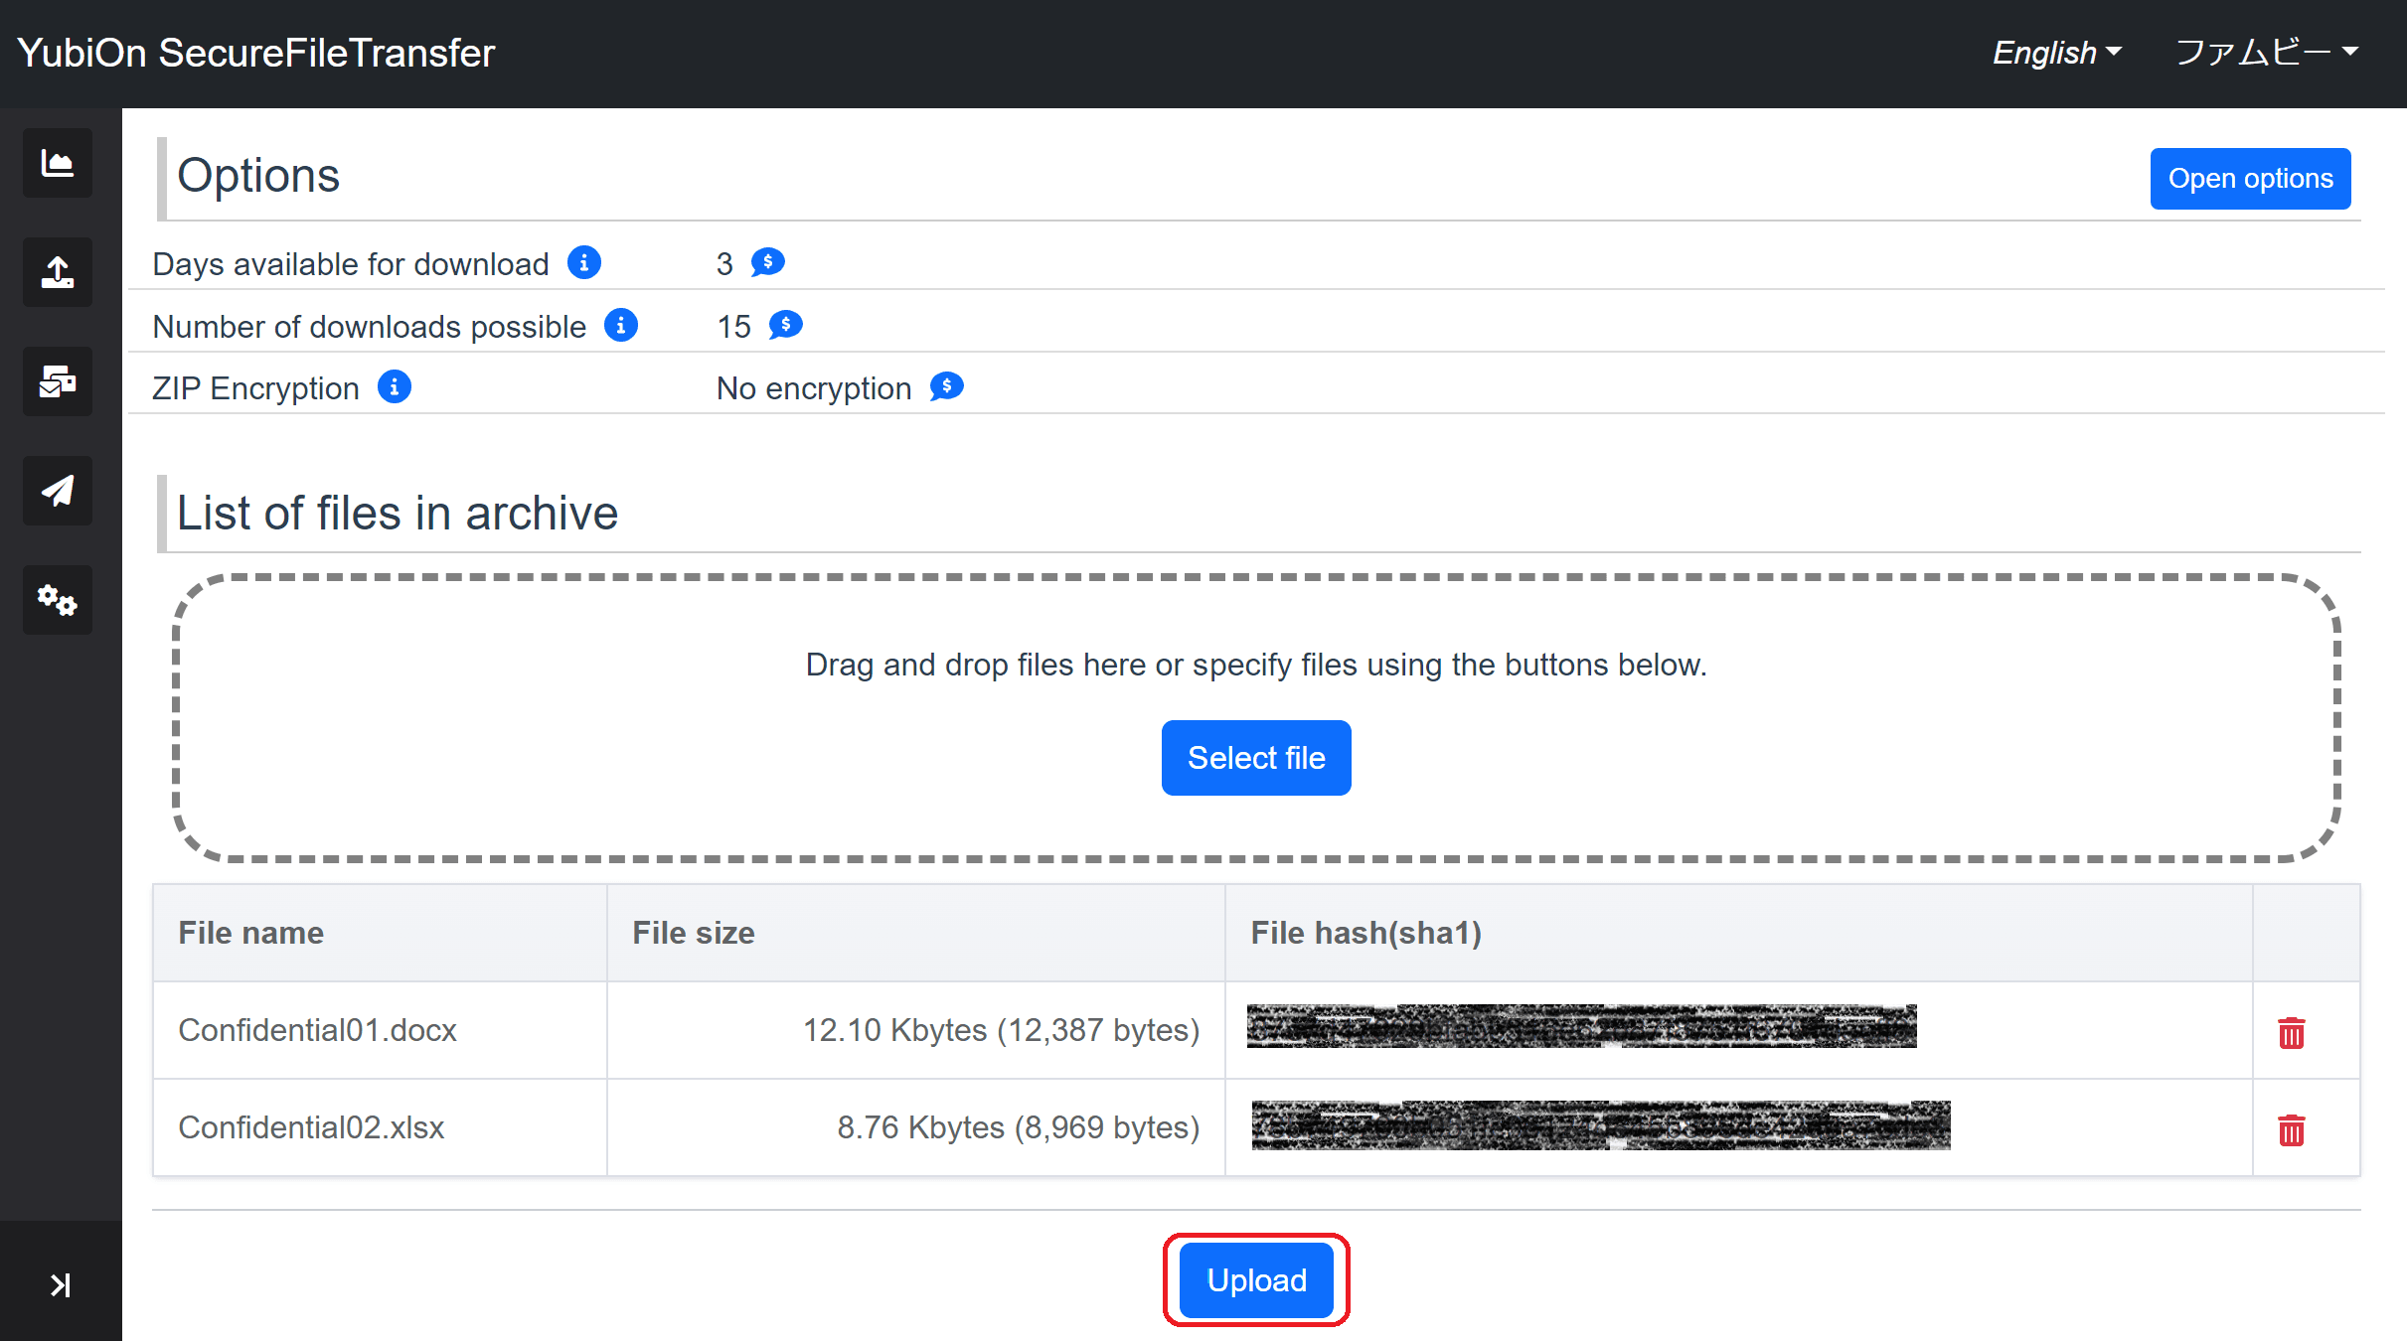This screenshot has width=2407, height=1341.
Task: Click the Open options button
Action: (2251, 179)
